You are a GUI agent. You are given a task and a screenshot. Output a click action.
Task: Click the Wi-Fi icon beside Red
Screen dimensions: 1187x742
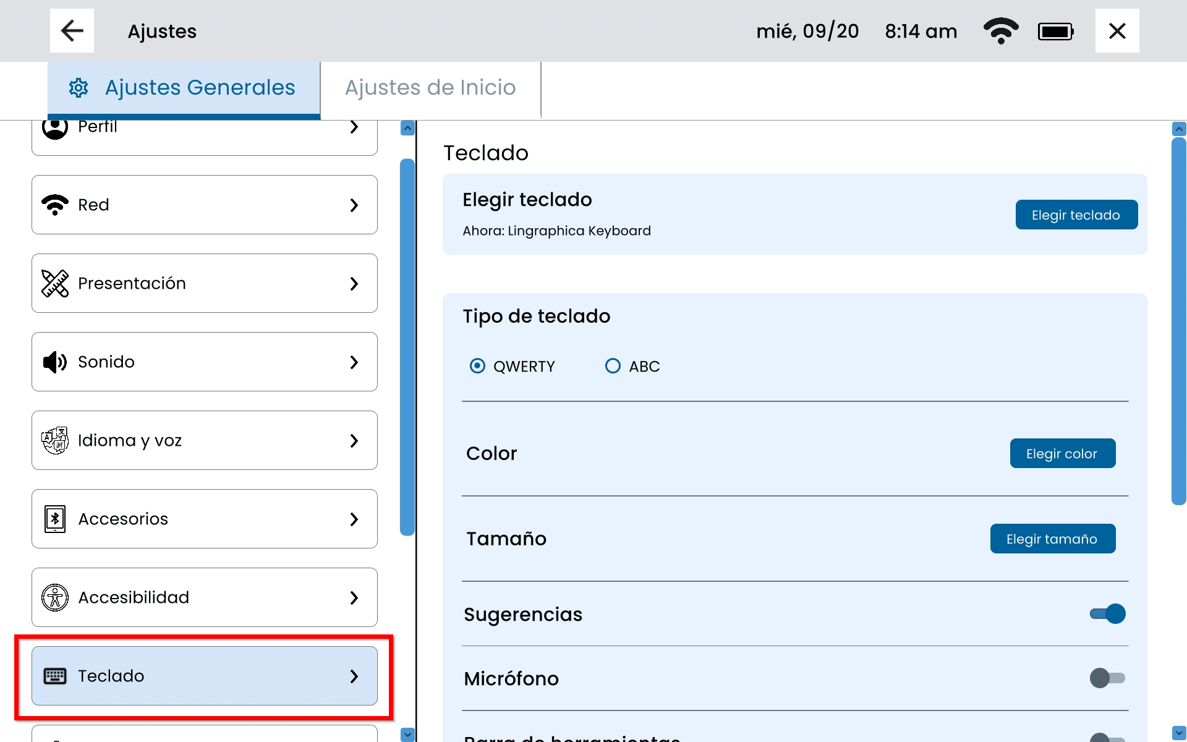(55, 205)
